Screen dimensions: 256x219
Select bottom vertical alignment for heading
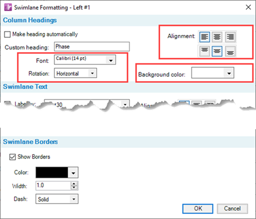(x=230, y=51)
